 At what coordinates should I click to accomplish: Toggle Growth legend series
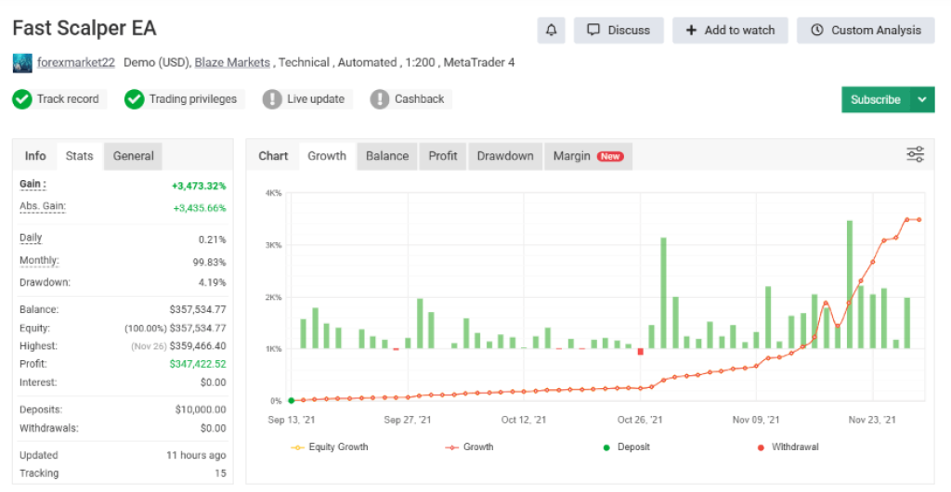[470, 447]
